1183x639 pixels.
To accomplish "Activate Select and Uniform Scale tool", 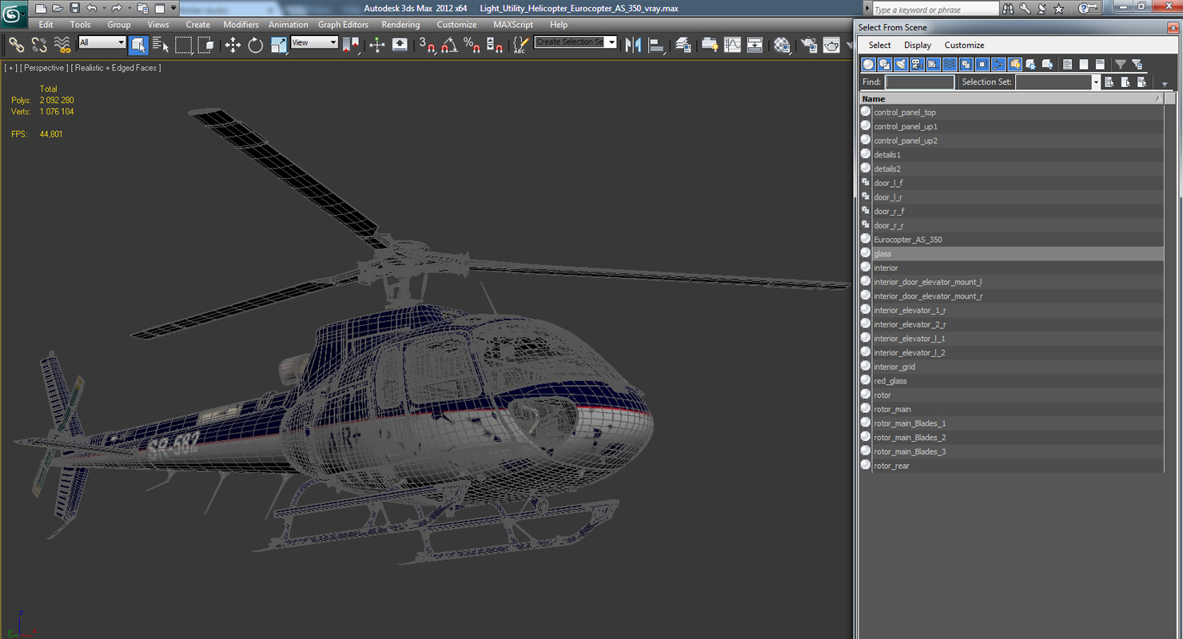I will (x=278, y=45).
